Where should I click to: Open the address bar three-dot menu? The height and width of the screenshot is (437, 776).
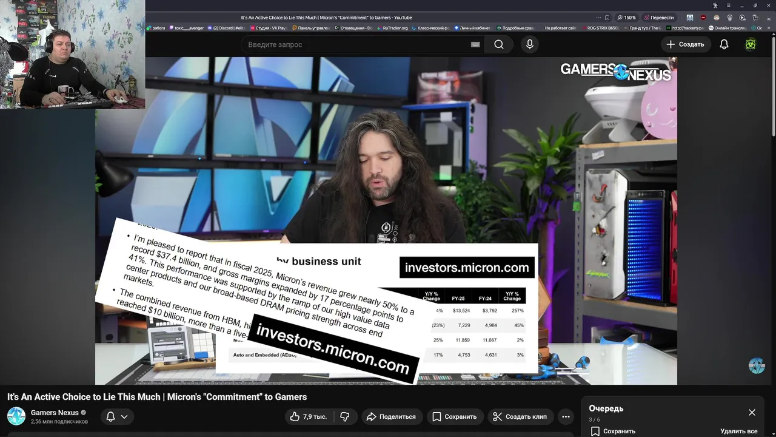tap(598, 18)
